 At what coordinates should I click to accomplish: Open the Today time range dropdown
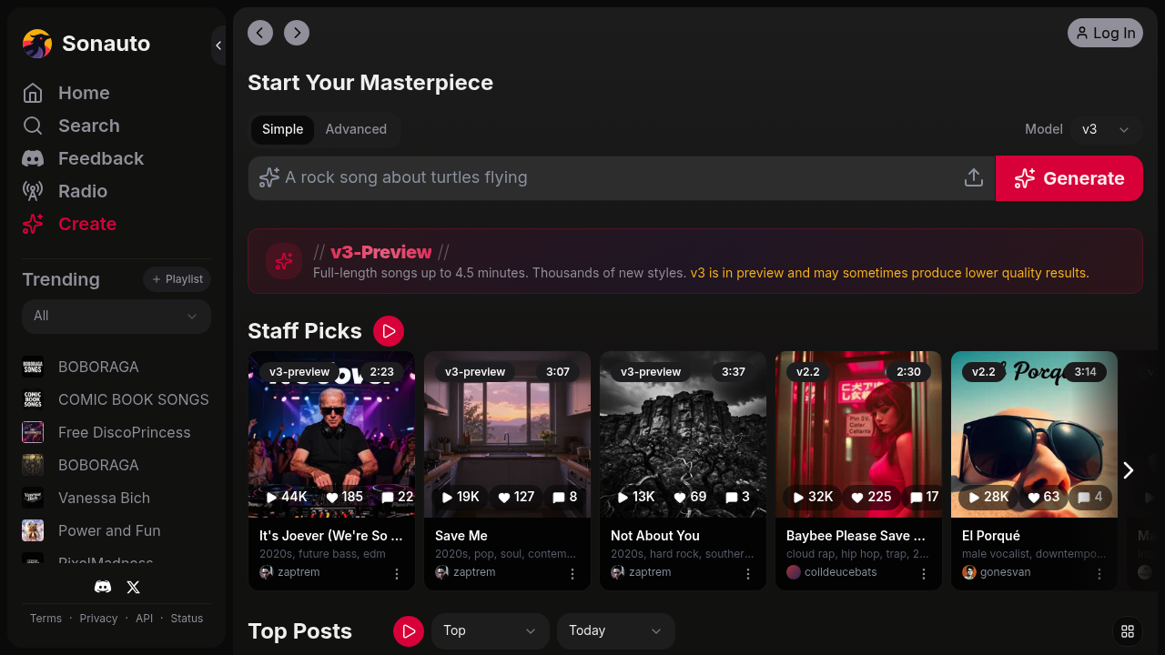pos(615,631)
